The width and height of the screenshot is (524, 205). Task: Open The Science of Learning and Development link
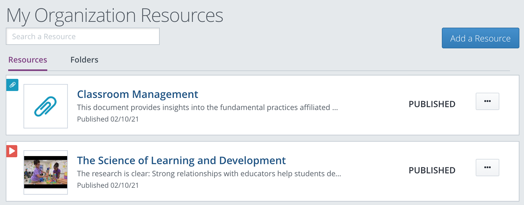click(x=181, y=160)
